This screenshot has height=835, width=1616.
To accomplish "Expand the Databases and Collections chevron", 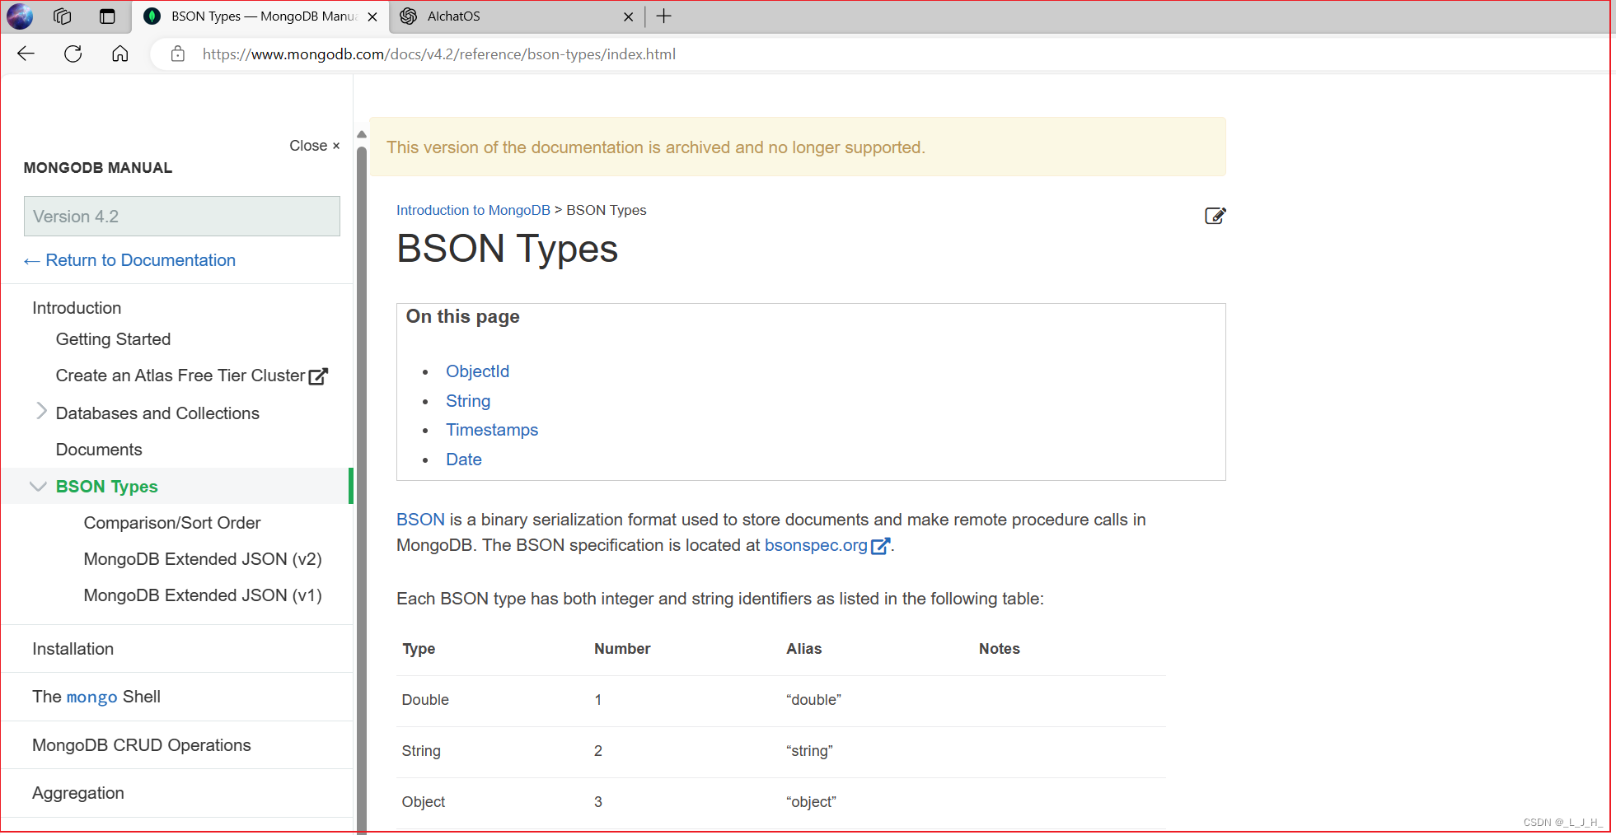I will click(41, 411).
